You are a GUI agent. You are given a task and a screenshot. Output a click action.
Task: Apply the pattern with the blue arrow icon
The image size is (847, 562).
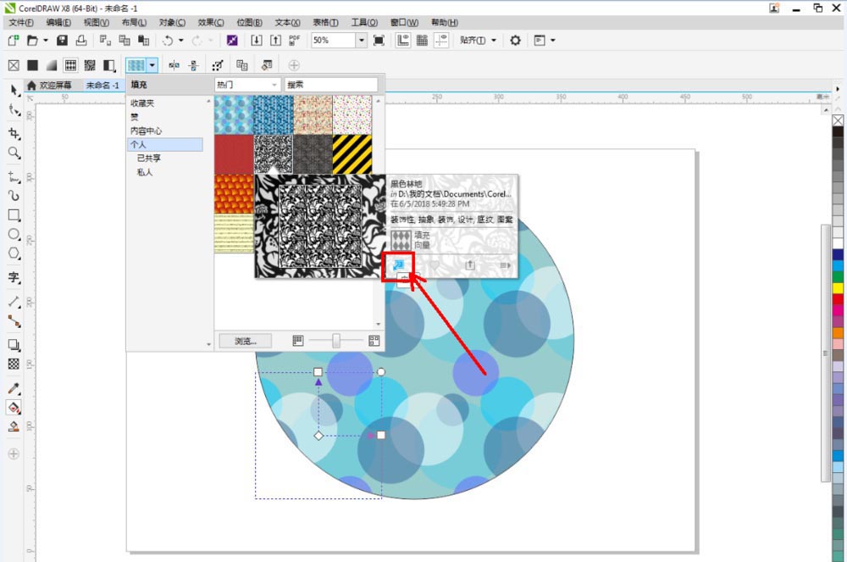(398, 264)
